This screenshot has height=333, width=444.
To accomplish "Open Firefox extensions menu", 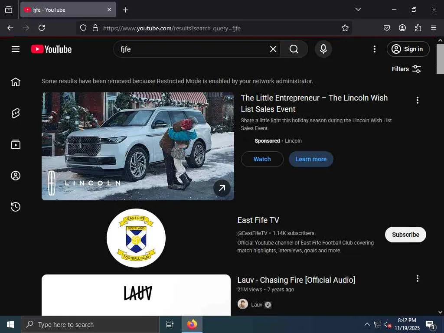I will coord(418,28).
